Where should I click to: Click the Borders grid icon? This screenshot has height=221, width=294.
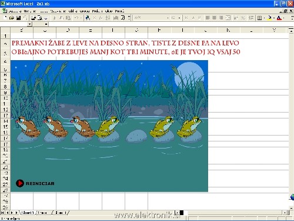click(x=259, y=18)
